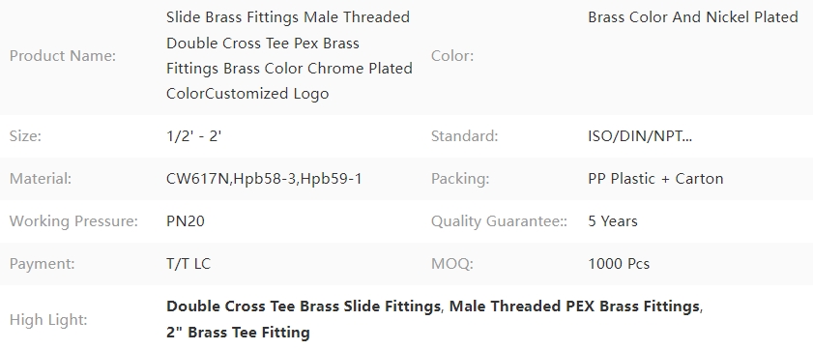Click the 'Product Name:' label
The image size is (813, 350).
[x=63, y=56]
